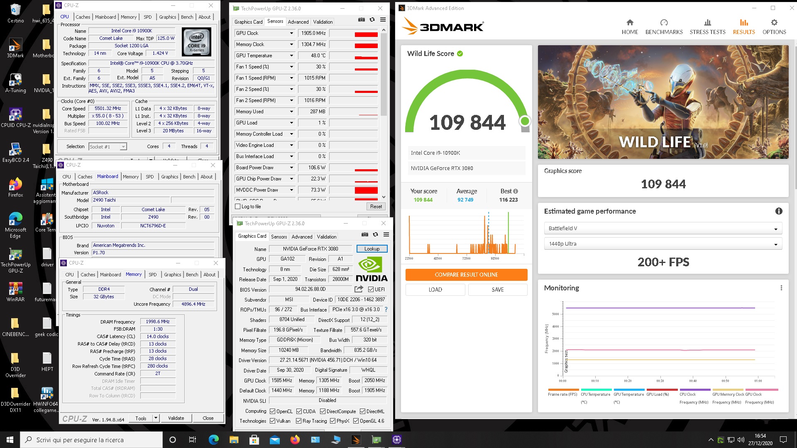Click the score gauge indicator knob

[525, 121]
